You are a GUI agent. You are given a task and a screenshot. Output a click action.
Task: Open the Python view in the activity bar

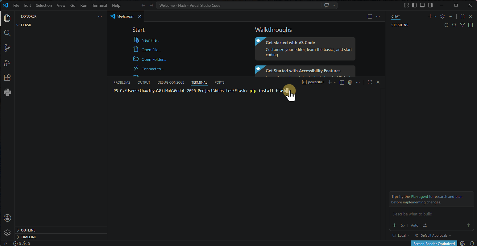click(x=7, y=92)
